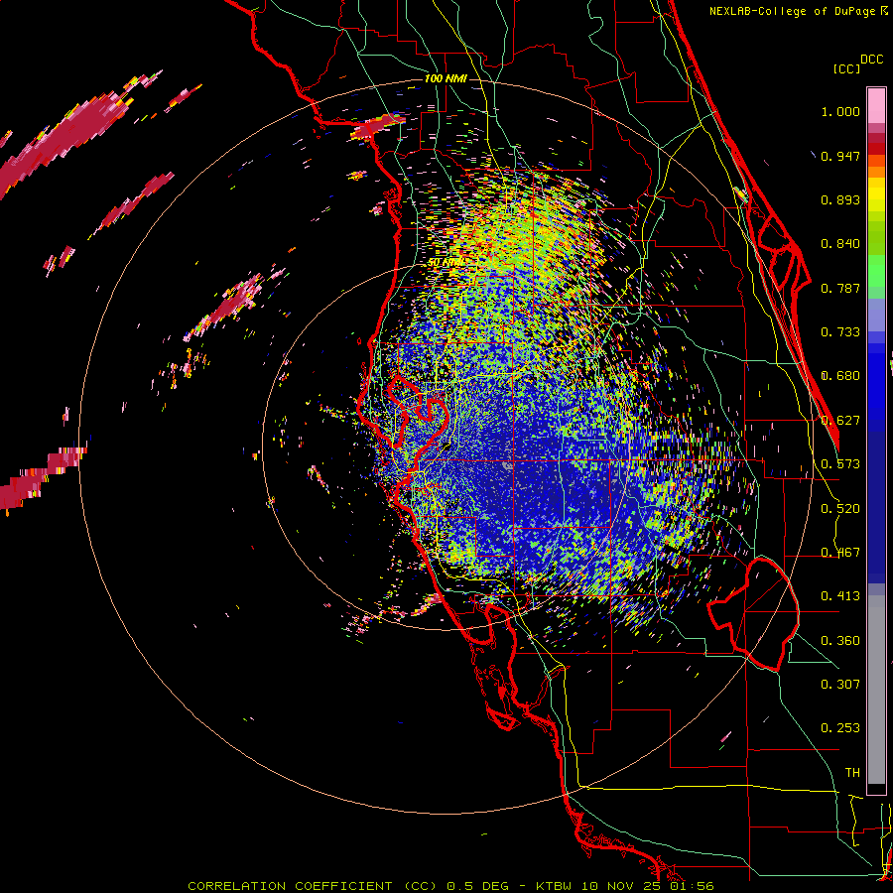
Task: Pick the green segment beside 0.840
Action: pyautogui.click(x=876, y=237)
